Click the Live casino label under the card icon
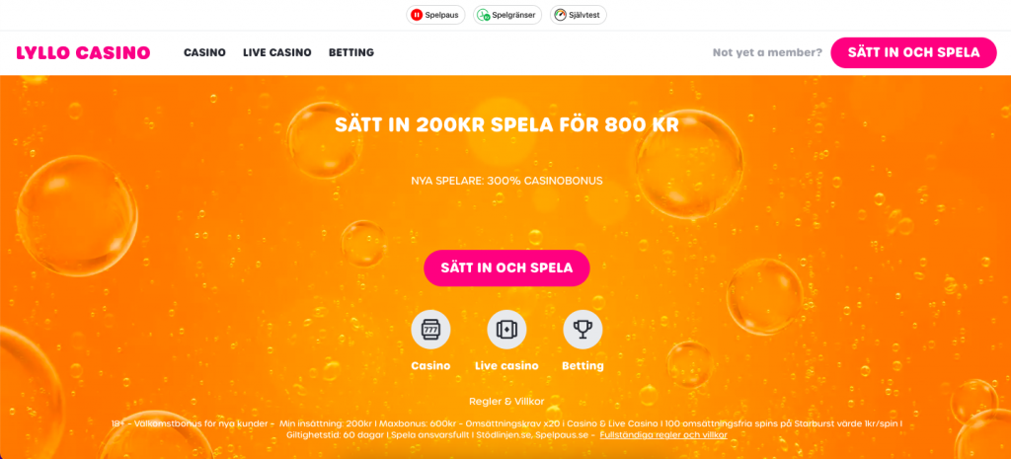Screen dimensions: 1011x459 tap(506, 365)
